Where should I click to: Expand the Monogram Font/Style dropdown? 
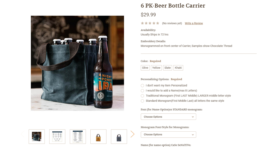[168, 134]
